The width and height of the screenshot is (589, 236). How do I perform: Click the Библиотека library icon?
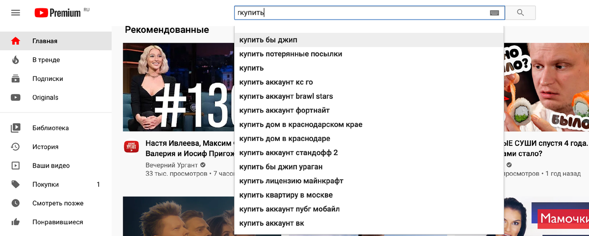point(16,128)
